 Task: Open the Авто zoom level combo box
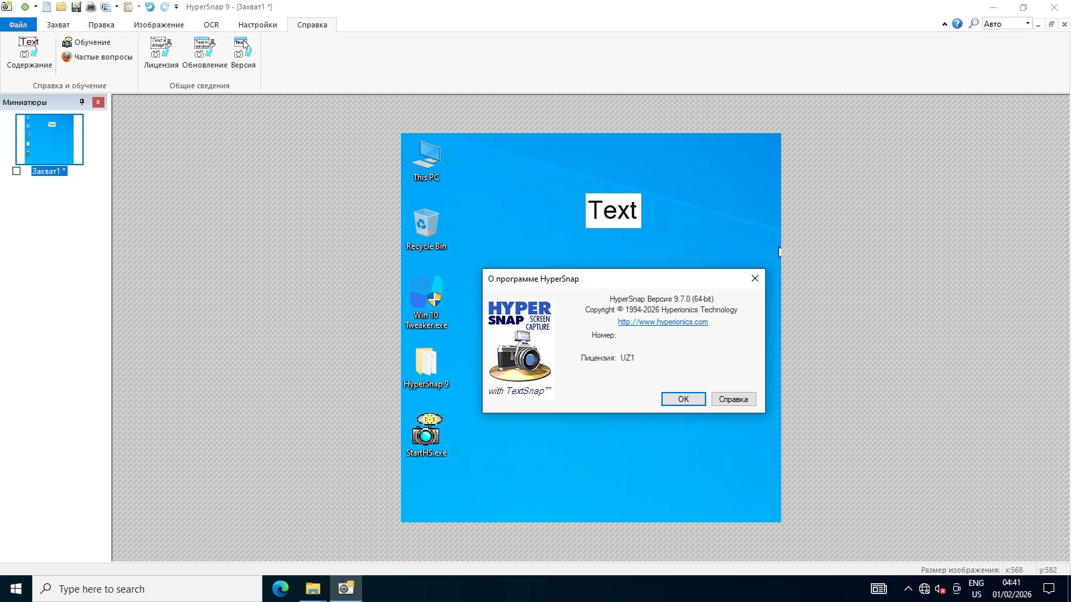point(1007,23)
